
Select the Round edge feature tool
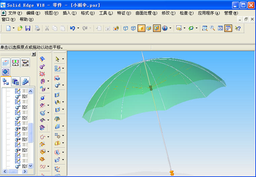tap(57, 126)
